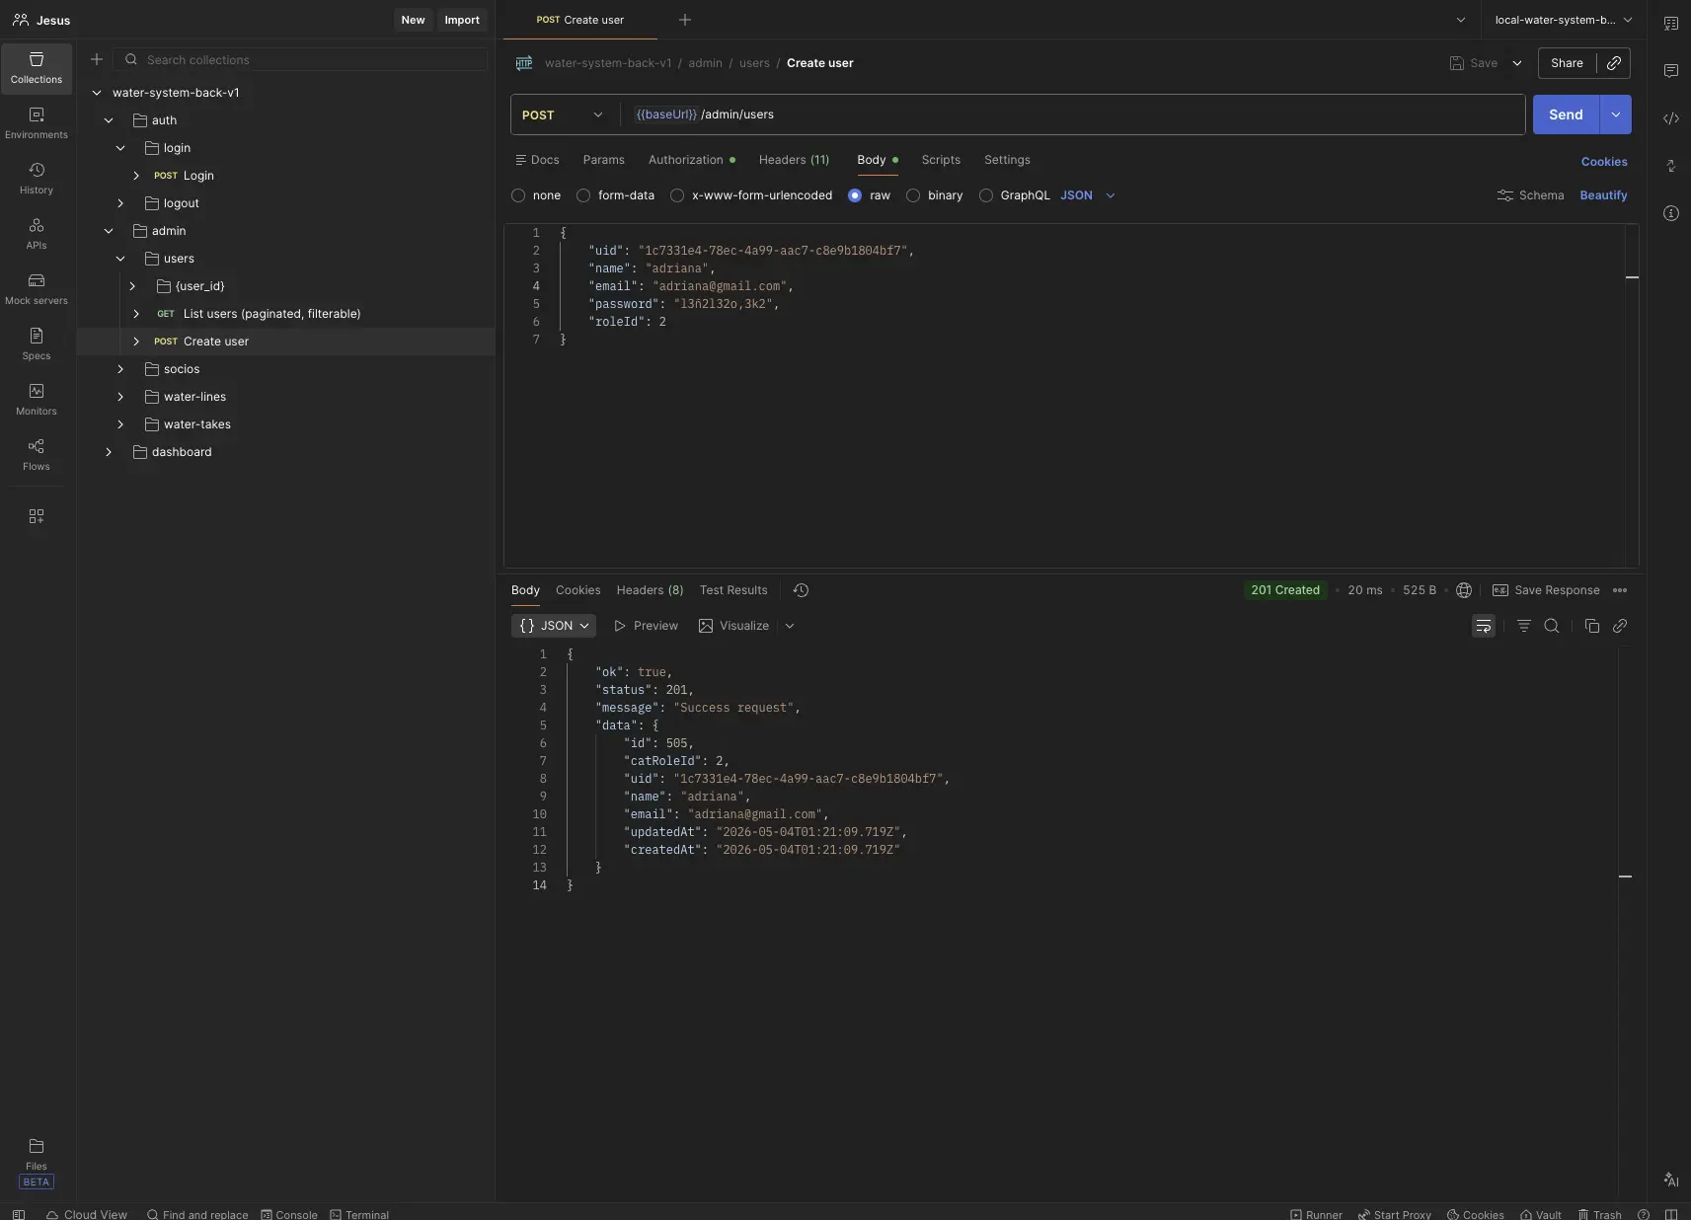Screen dimensions: 1691x1220
Task: Open the Monitors sidebar panel
Action: 37,400
